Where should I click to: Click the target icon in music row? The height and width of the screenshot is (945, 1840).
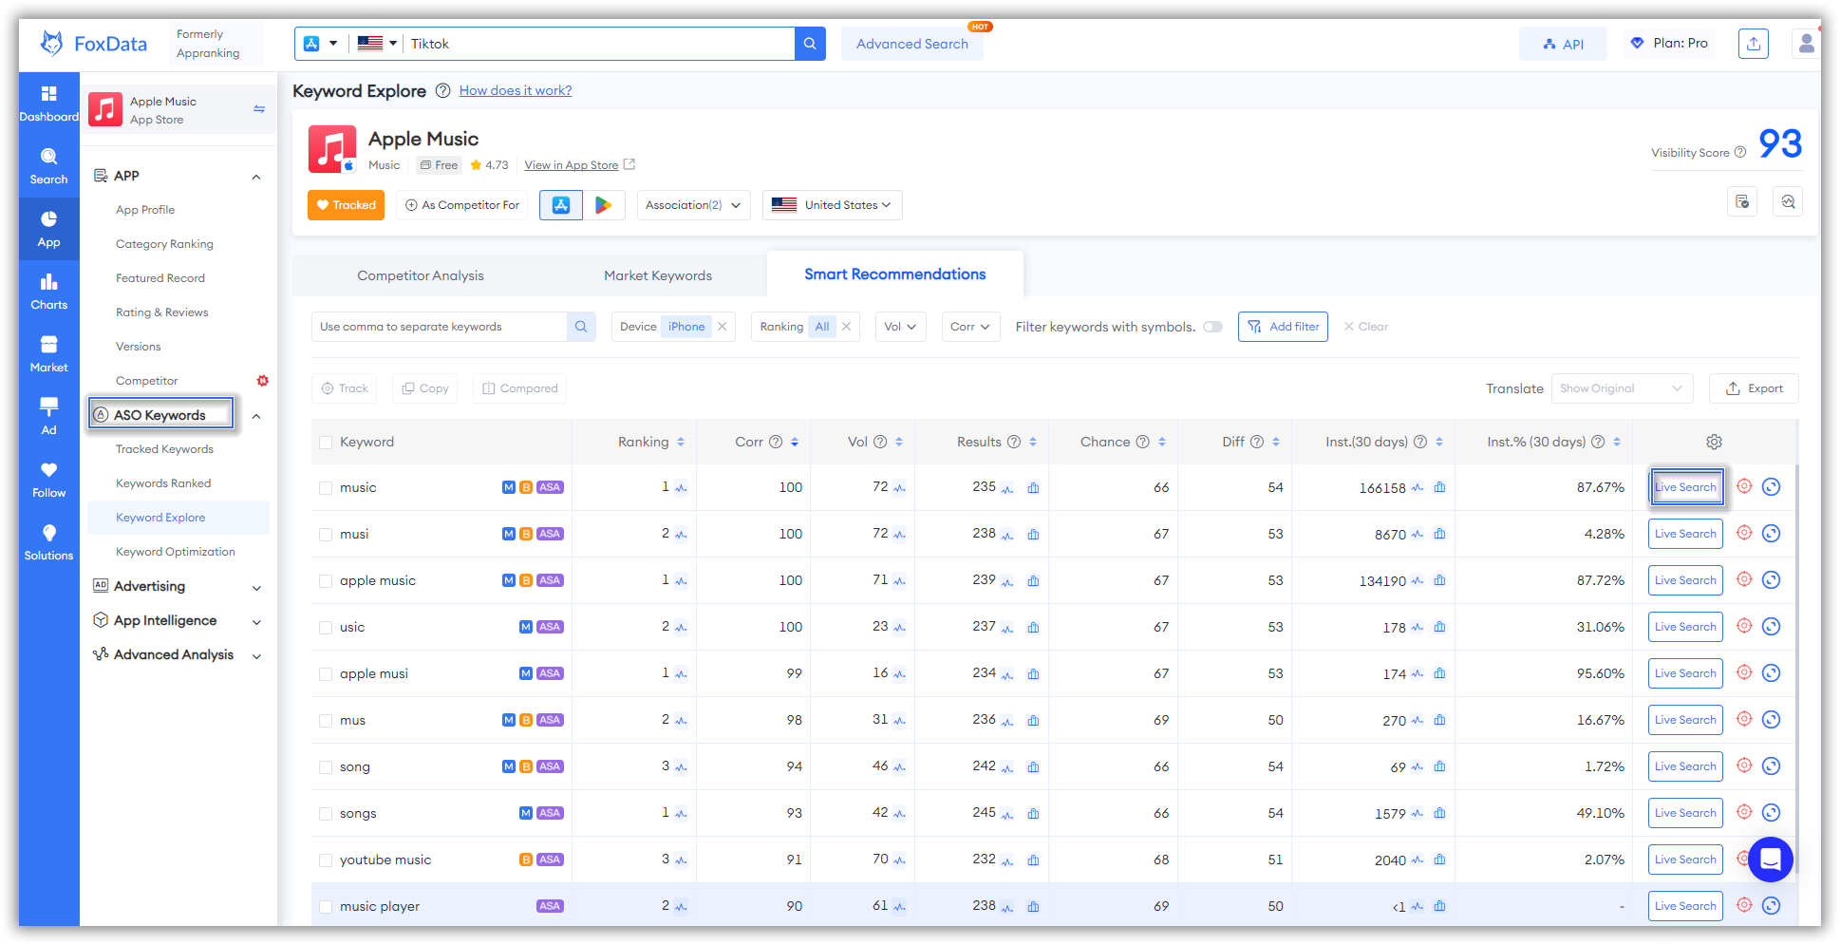pos(1744,486)
